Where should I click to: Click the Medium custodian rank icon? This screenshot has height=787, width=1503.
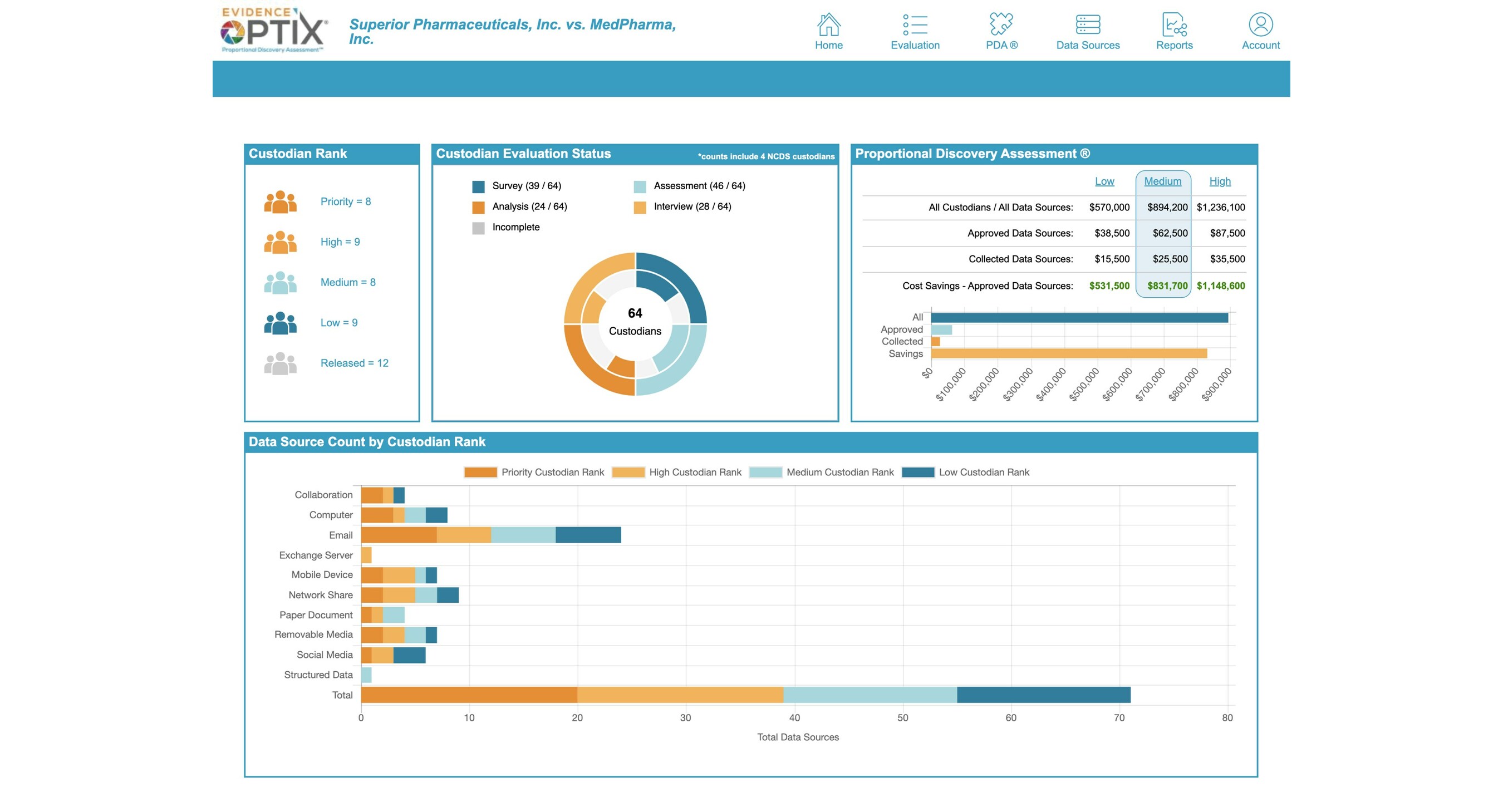pyautogui.click(x=281, y=282)
